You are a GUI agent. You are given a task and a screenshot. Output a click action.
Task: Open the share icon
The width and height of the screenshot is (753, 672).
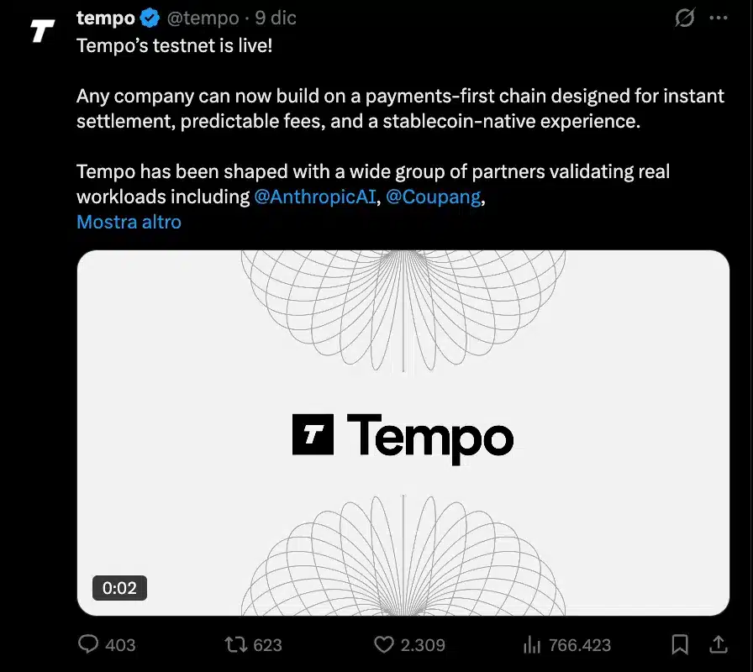click(719, 644)
